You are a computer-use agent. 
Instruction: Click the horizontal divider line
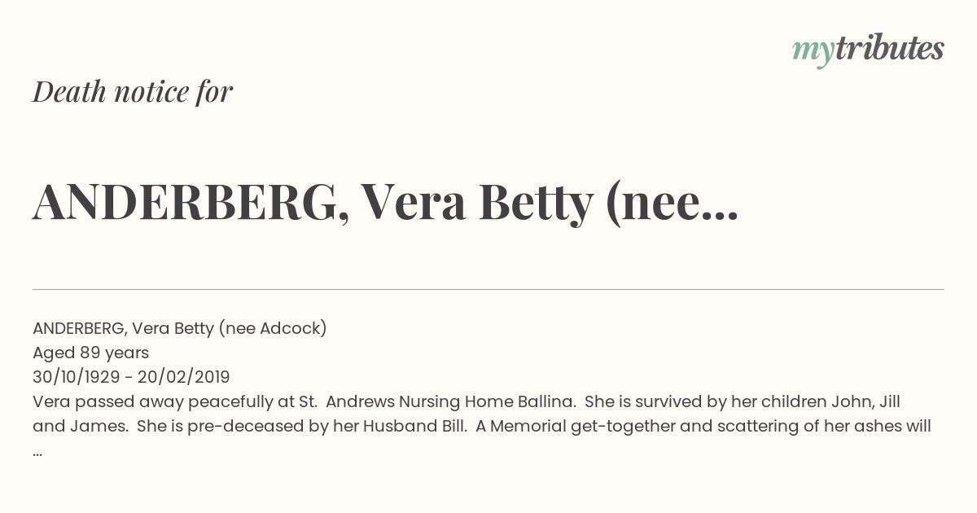[x=488, y=289]
